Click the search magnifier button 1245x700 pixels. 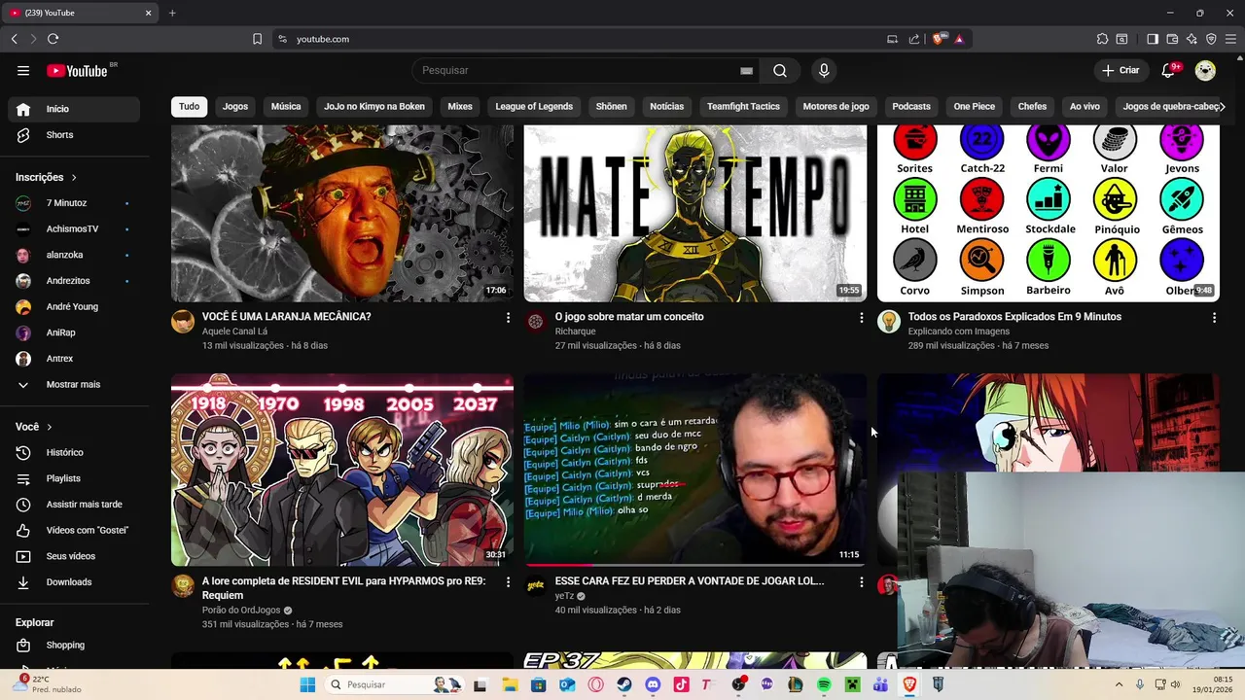pos(780,70)
